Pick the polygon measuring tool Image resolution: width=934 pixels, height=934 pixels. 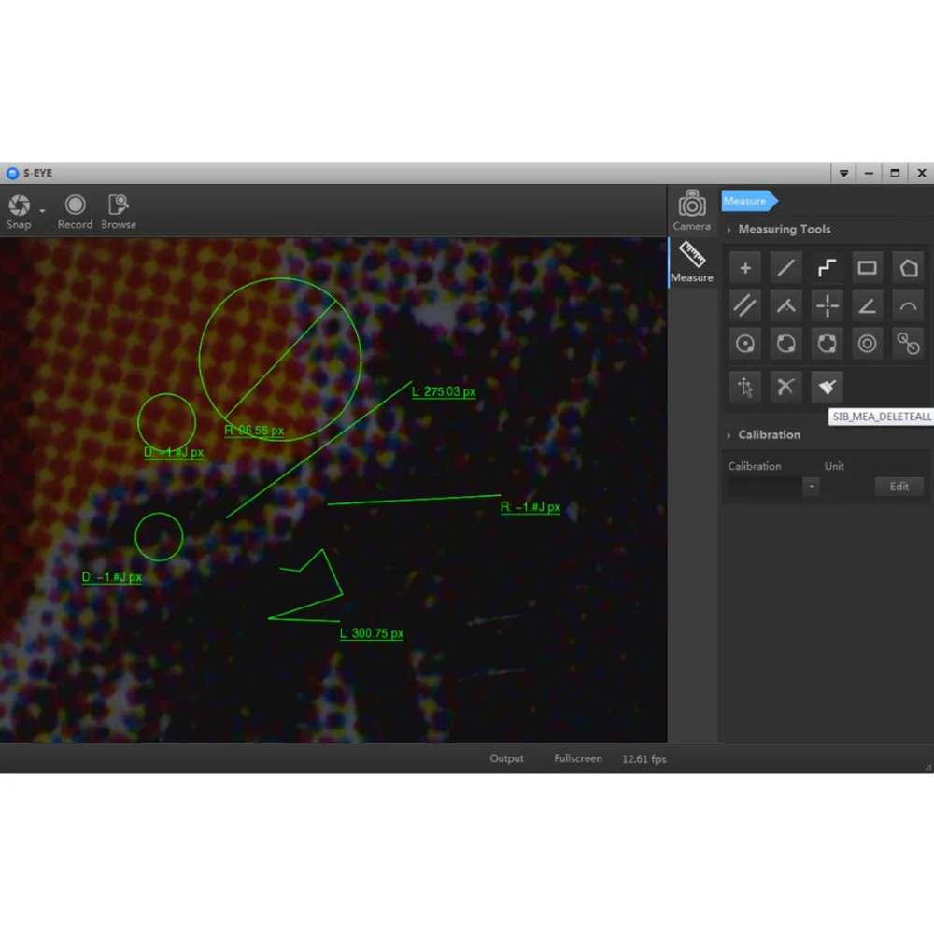click(x=908, y=268)
